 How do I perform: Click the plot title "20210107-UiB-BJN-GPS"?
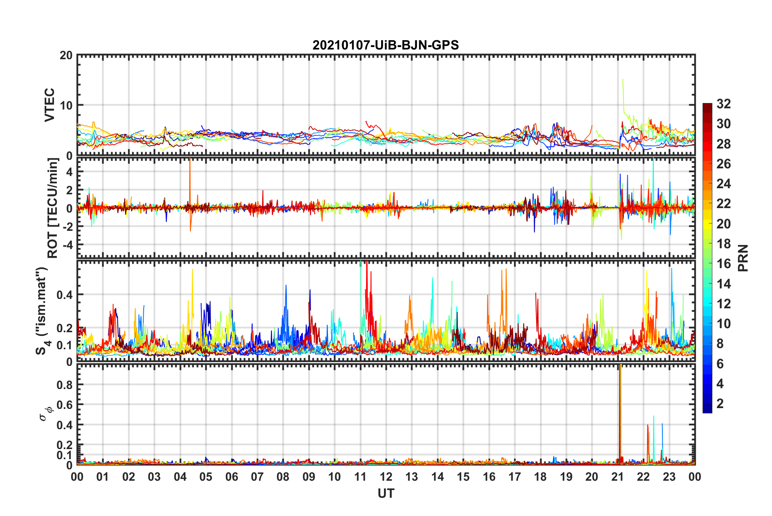point(386,45)
